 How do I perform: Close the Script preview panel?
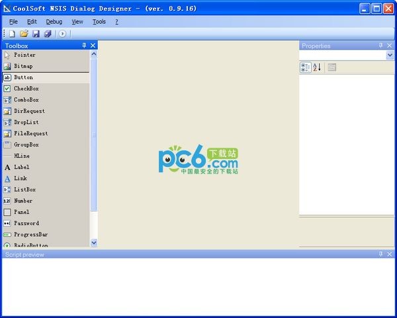[390, 254]
